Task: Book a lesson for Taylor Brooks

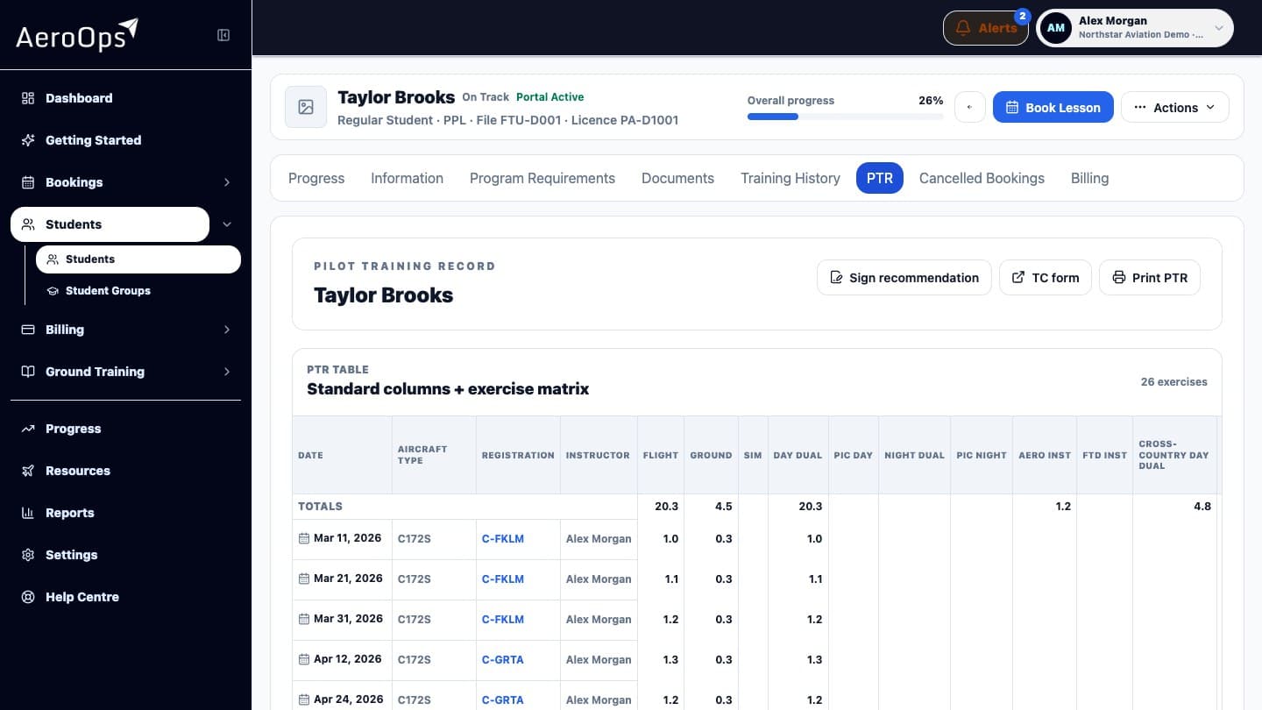Action: (1053, 107)
